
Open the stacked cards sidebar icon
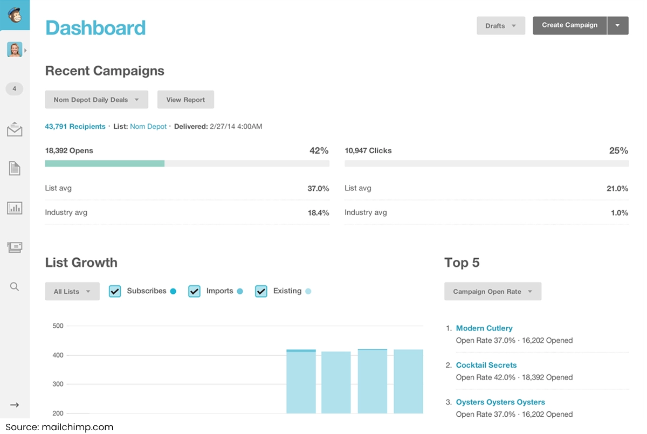(15, 247)
